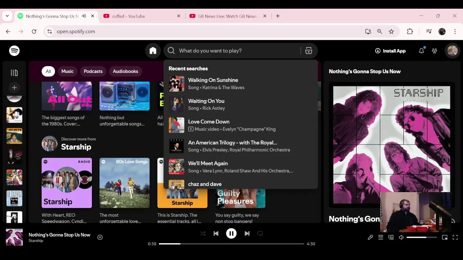Screen dimensions: 463x260
Task: Open the play queue icon
Action: (381, 237)
